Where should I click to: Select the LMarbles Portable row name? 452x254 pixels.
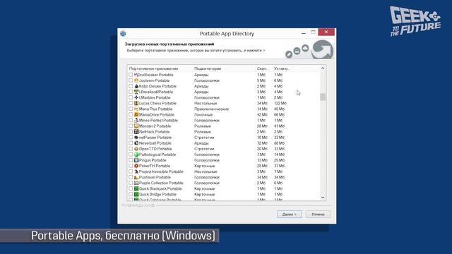click(155, 97)
